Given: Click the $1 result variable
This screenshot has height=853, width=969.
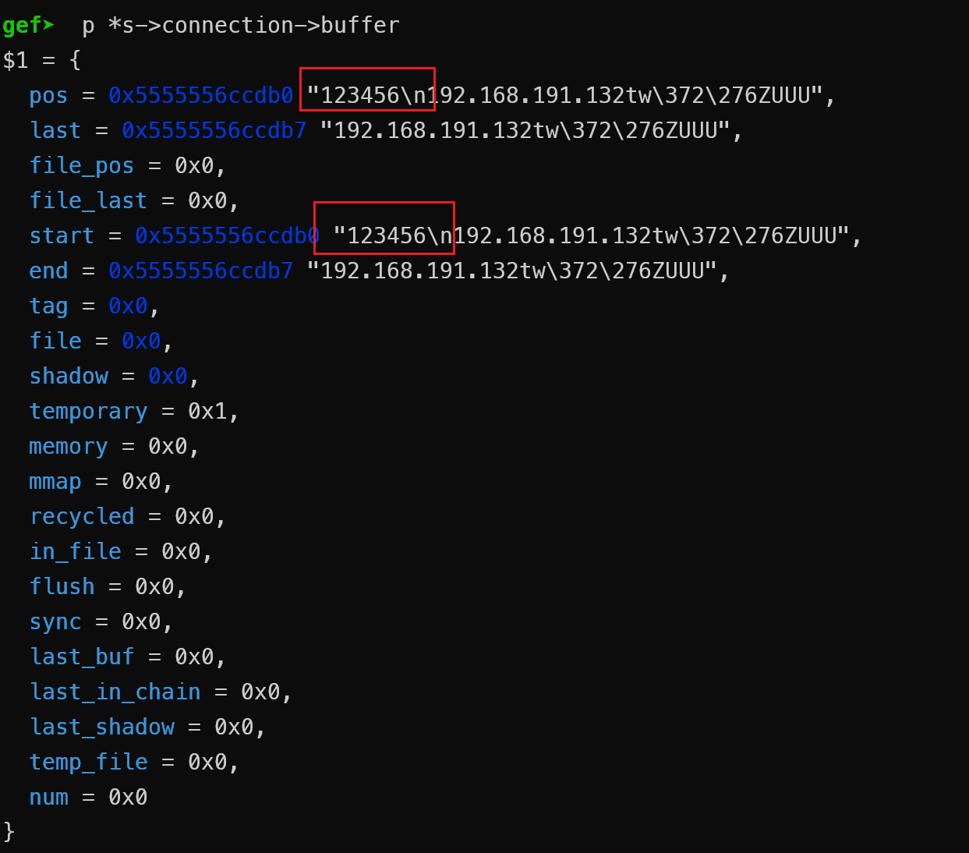Looking at the screenshot, I should [x=16, y=60].
